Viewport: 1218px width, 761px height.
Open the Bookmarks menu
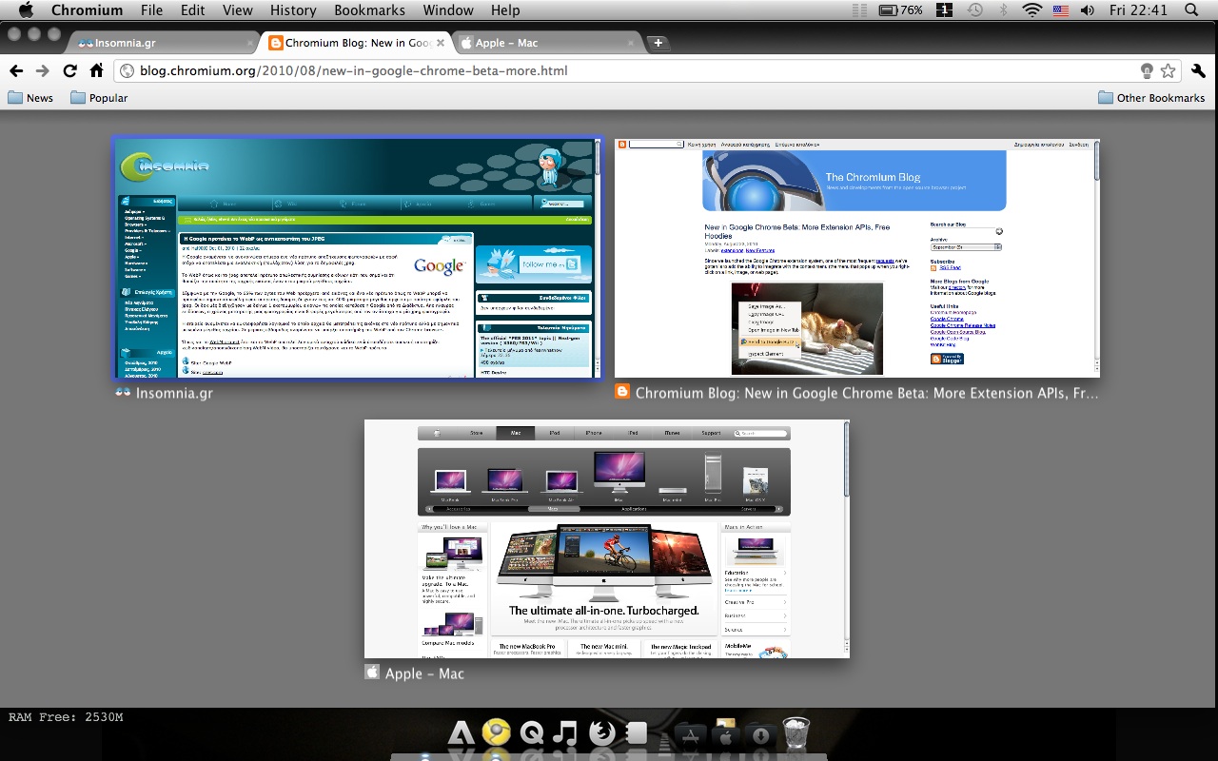(369, 10)
